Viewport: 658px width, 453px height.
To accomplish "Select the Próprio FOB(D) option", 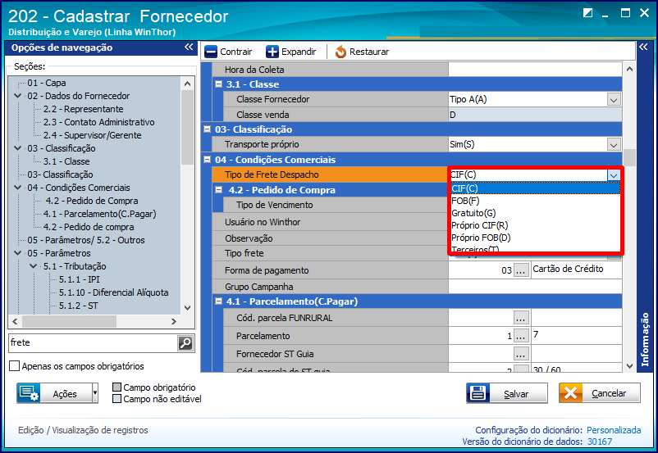I will [x=535, y=238].
